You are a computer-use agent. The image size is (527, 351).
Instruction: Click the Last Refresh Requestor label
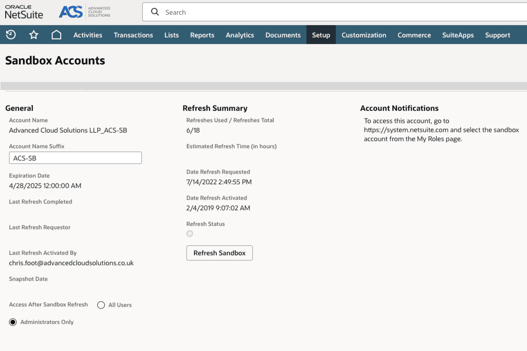(40, 227)
